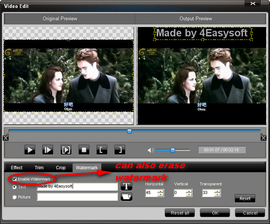Select the Picture watermark radio option

(x=15, y=197)
